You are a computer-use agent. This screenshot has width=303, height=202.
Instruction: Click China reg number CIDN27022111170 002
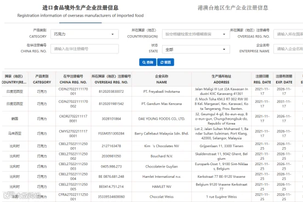(73, 104)
